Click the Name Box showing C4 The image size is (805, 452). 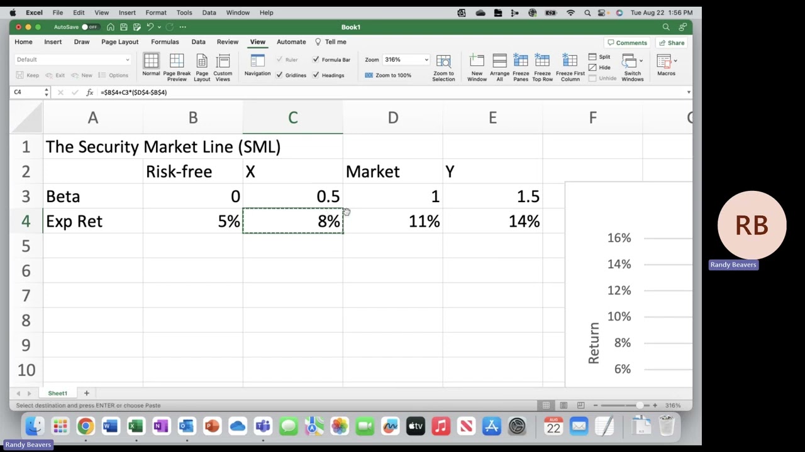(26, 92)
